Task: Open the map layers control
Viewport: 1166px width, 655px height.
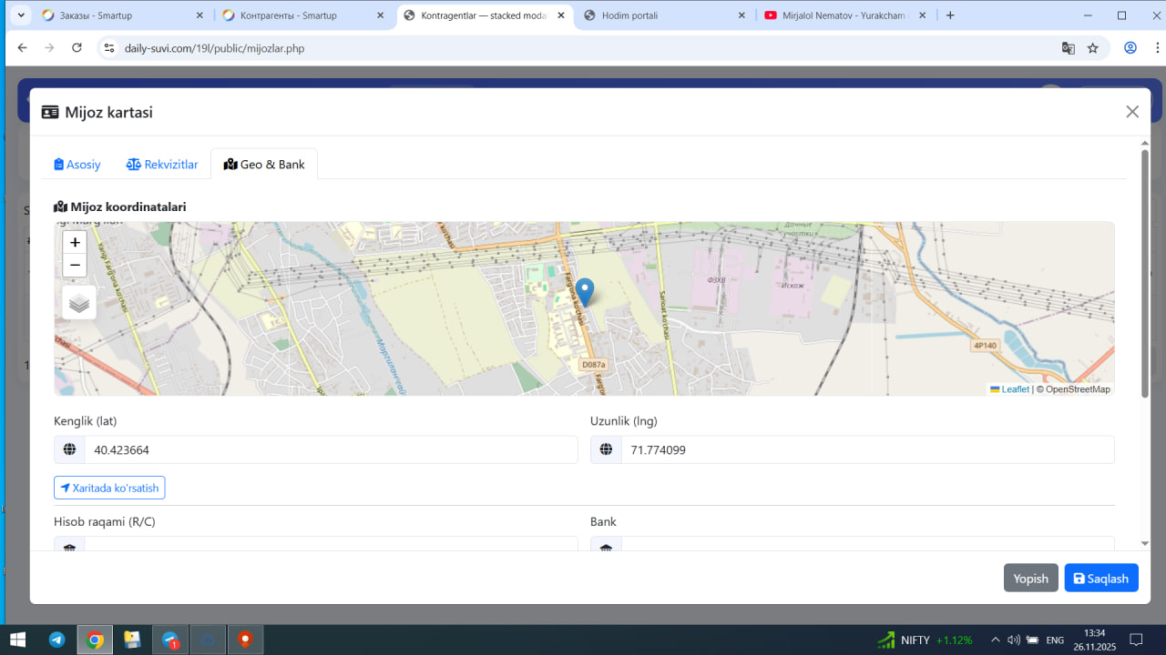Action: coord(79,303)
